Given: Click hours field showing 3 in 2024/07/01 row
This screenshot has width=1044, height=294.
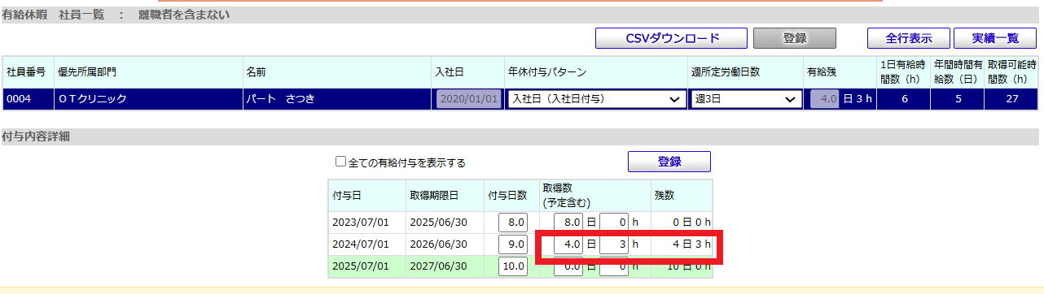Looking at the screenshot, I should tap(613, 244).
